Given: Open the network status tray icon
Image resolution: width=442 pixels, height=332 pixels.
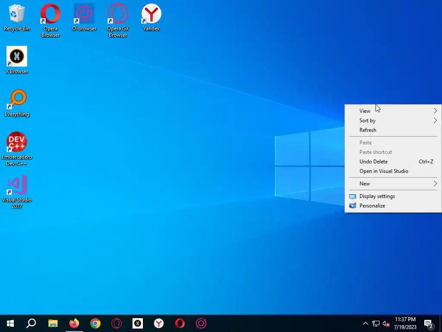Looking at the screenshot, I should (x=376, y=323).
